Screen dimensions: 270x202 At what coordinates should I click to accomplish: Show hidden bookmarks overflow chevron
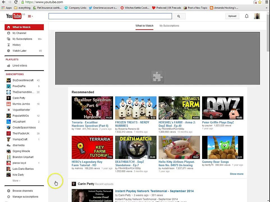click(x=267, y=8)
